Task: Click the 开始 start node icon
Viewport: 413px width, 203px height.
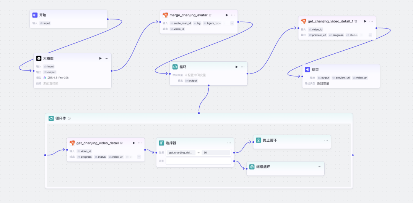Action: click(x=35, y=15)
